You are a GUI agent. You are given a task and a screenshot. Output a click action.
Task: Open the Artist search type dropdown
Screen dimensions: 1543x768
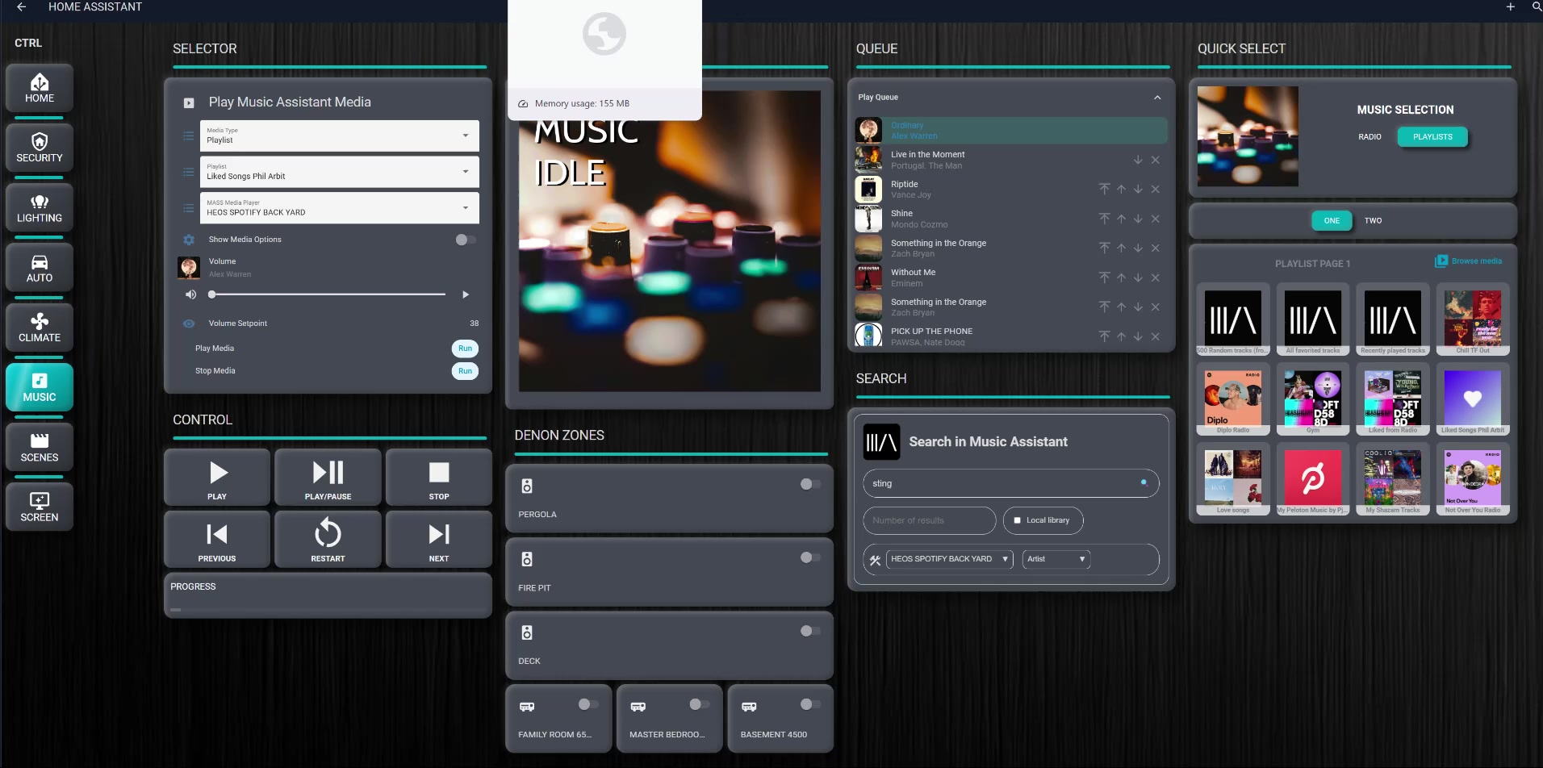click(1056, 559)
